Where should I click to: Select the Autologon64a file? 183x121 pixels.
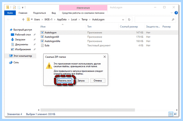[52, 41]
